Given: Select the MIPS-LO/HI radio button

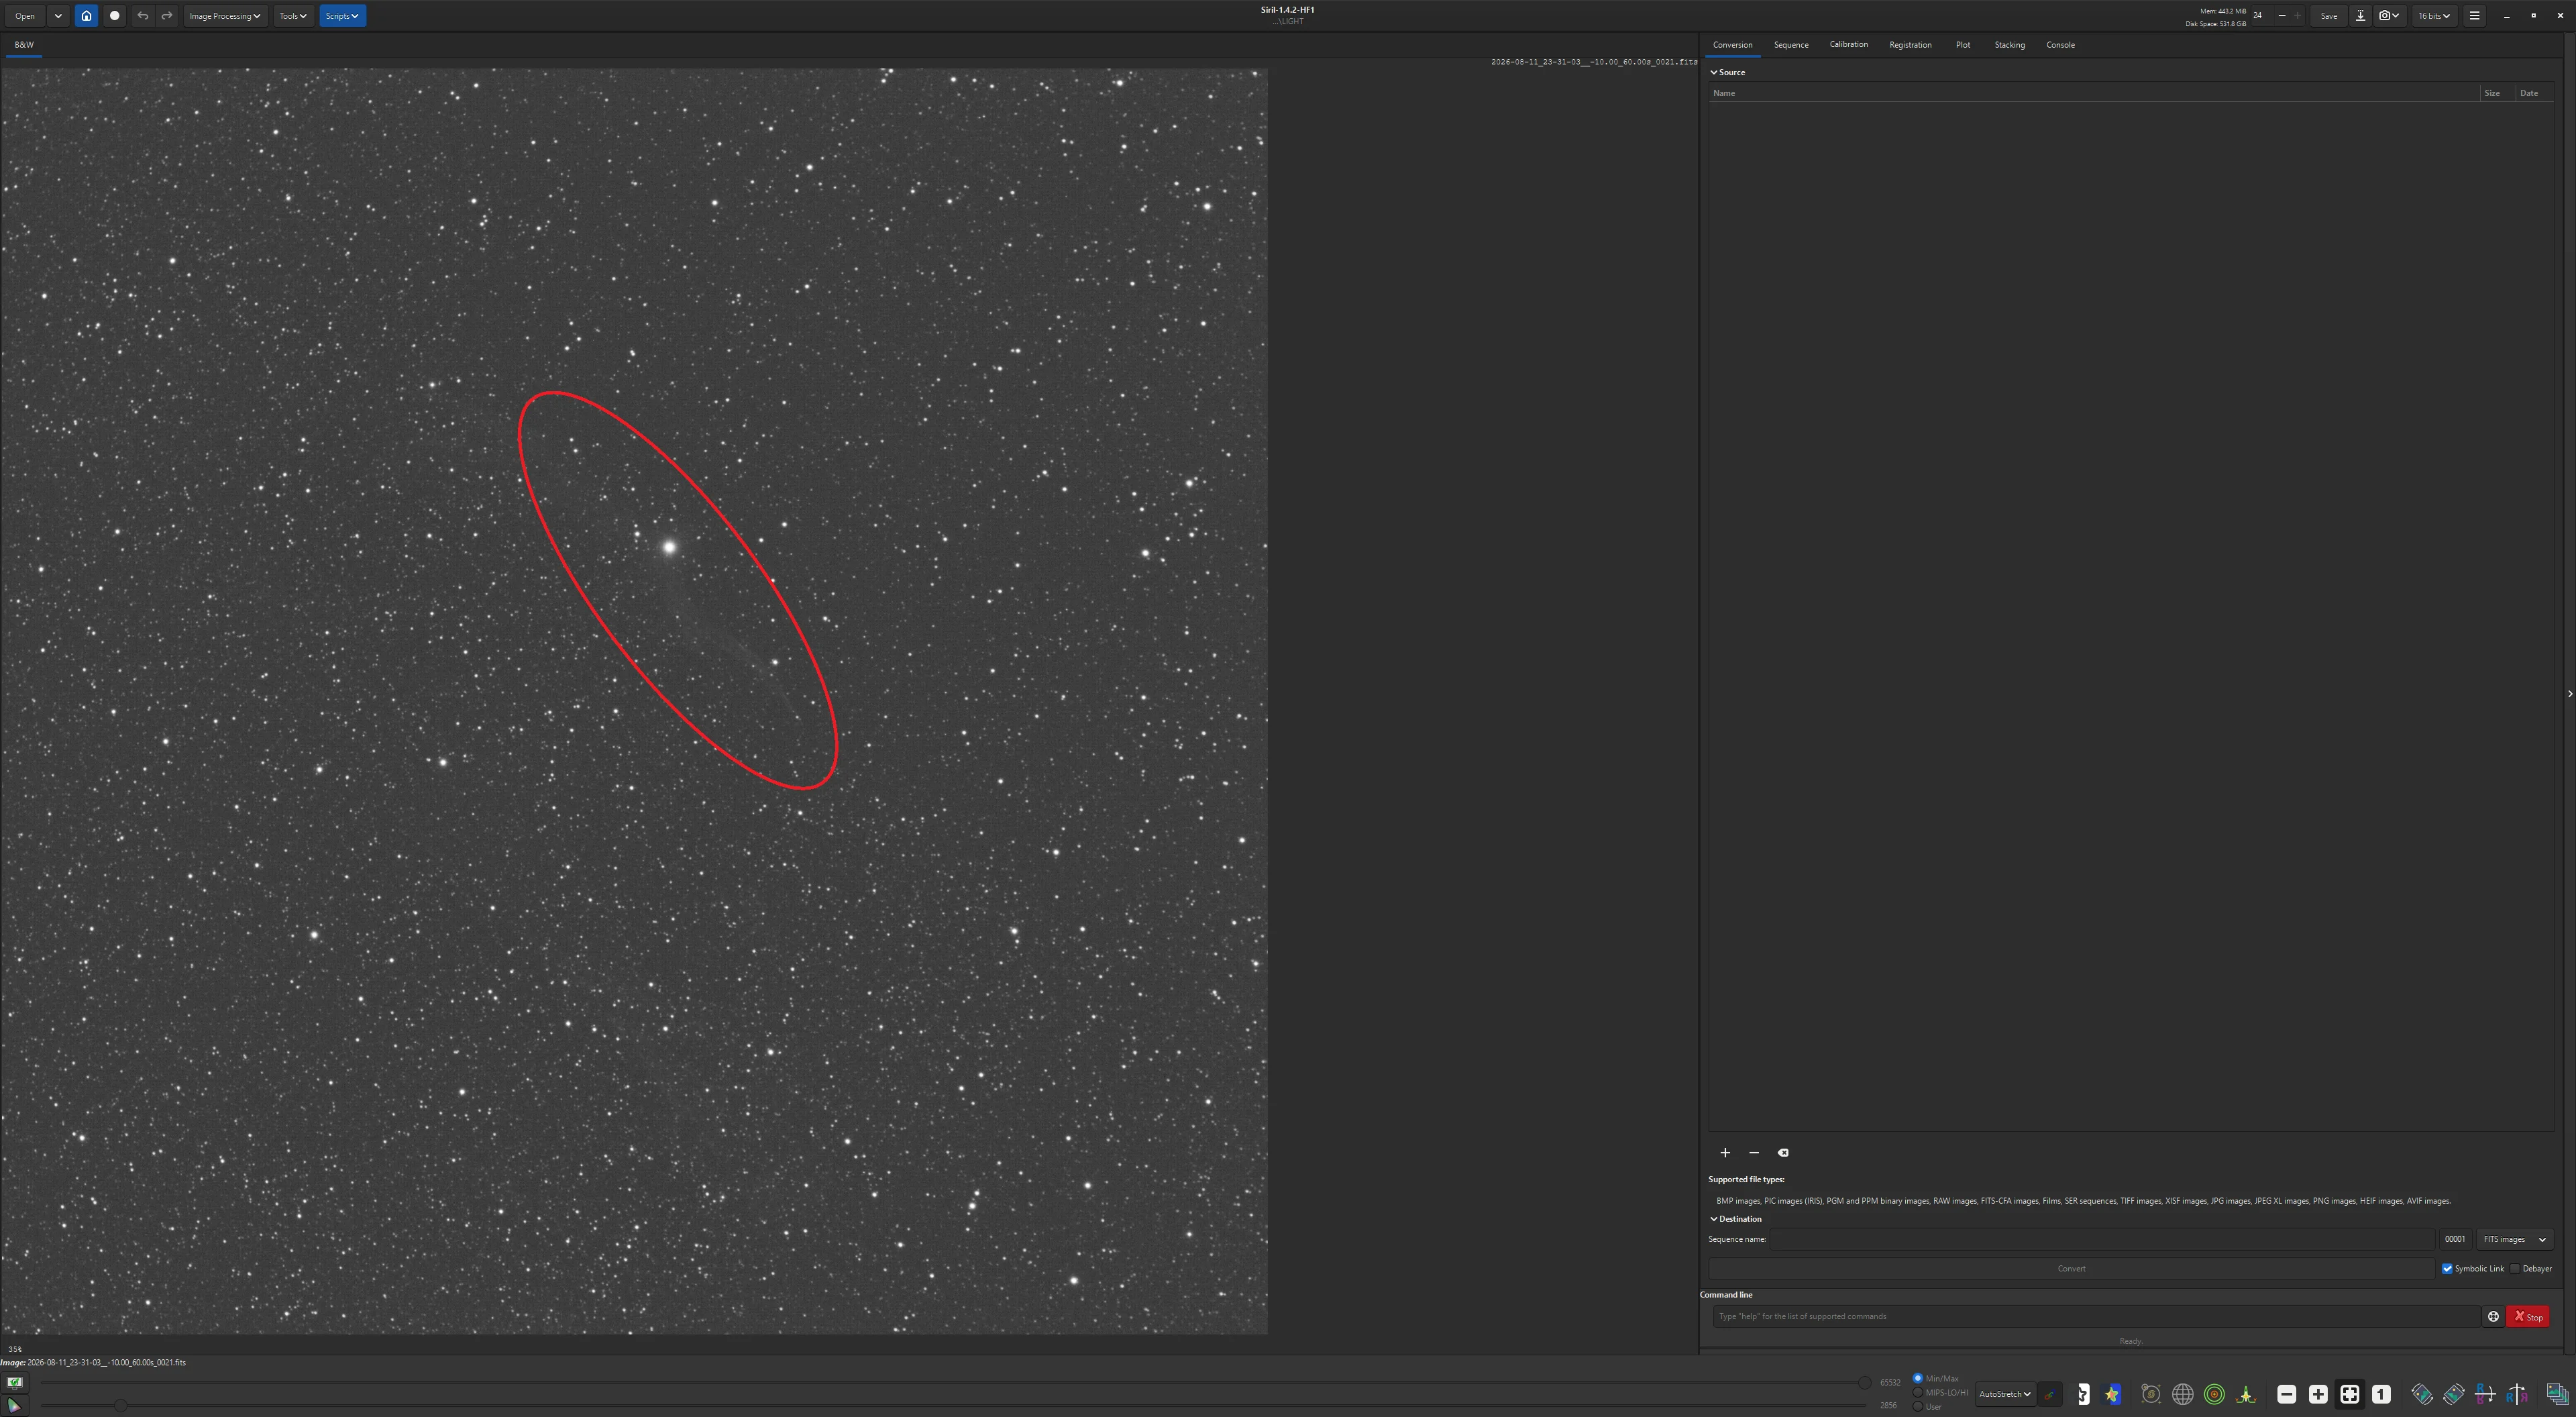Looking at the screenshot, I should (1918, 1392).
